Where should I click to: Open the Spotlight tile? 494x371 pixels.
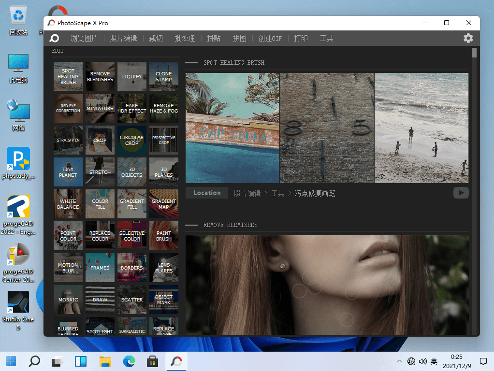(x=100, y=327)
